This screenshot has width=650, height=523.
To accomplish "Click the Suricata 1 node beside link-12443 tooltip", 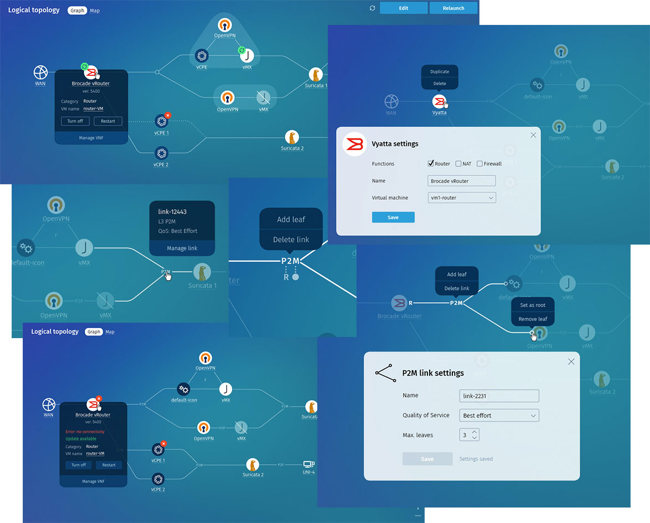I will pyautogui.click(x=202, y=272).
